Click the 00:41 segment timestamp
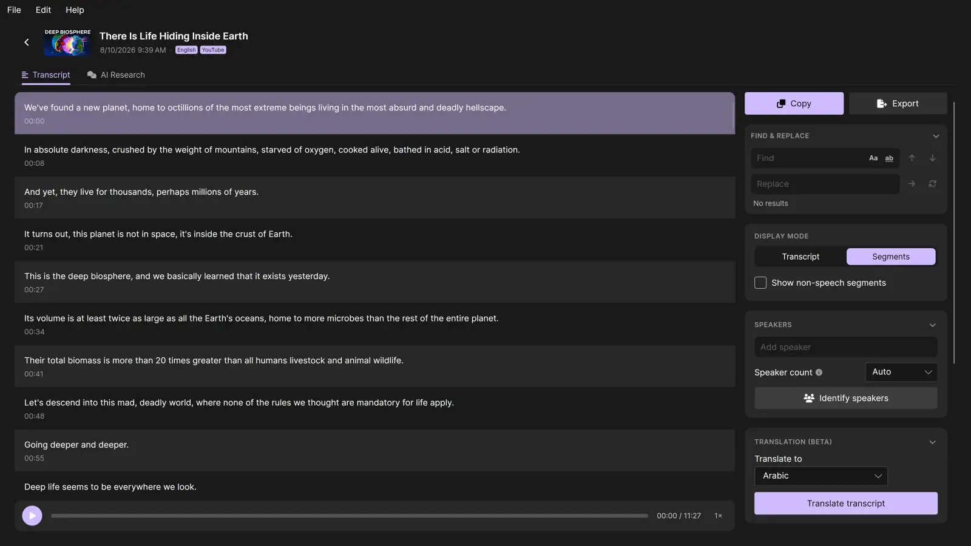The height and width of the screenshot is (546, 971). 34,374
